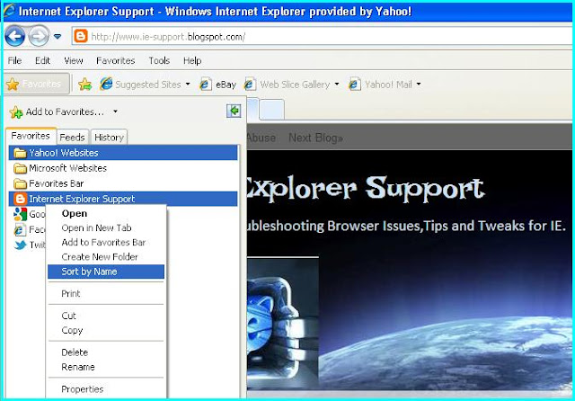Open the Help menu
Screen dimensions: 575x401
tap(192, 60)
